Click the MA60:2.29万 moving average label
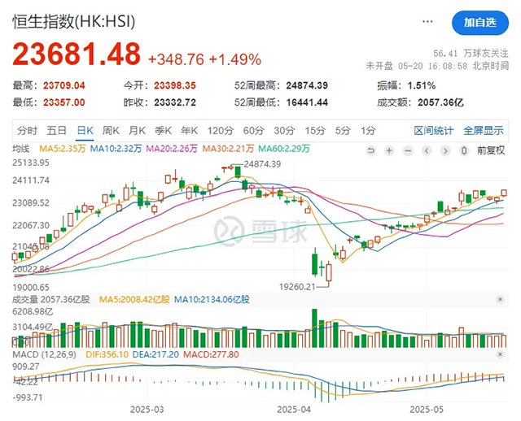Screen dimensions: 521x421 pyautogui.click(x=284, y=149)
